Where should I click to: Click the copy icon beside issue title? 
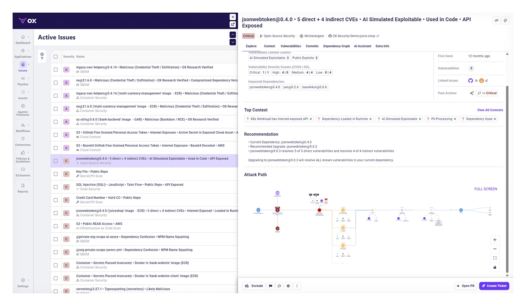coord(505,21)
